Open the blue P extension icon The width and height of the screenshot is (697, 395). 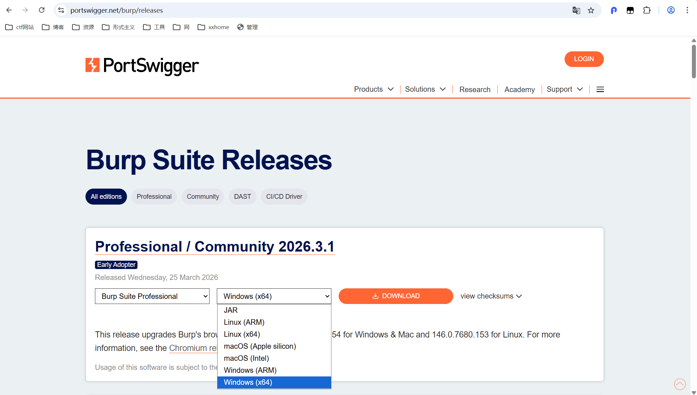coord(614,10)
